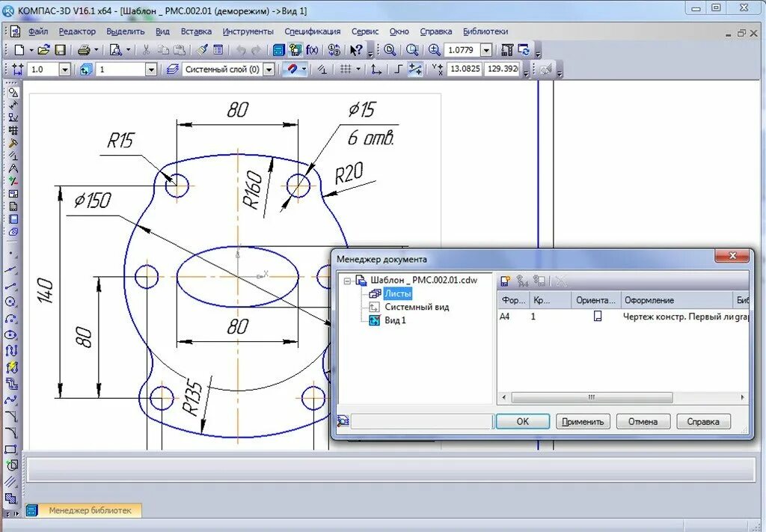Viewport: 766px width, 532px height.
Task: Click the Справка button in the dialog
Action: (x=703, y=421)
